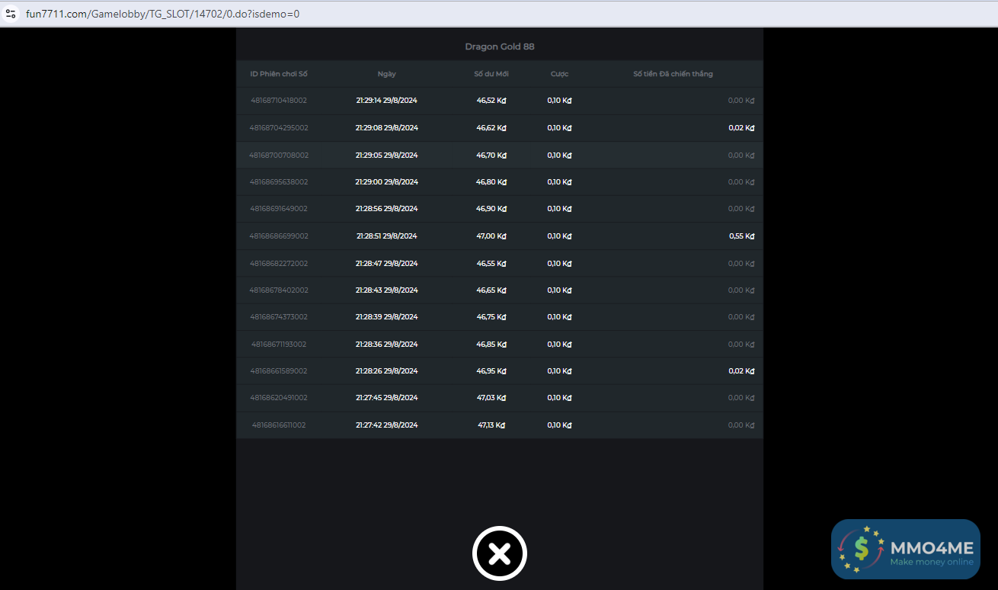Click timestamp 21:27:45 29/8/2024
The height and width of the screenshot is (590, 998).
[x=386, y=398]
